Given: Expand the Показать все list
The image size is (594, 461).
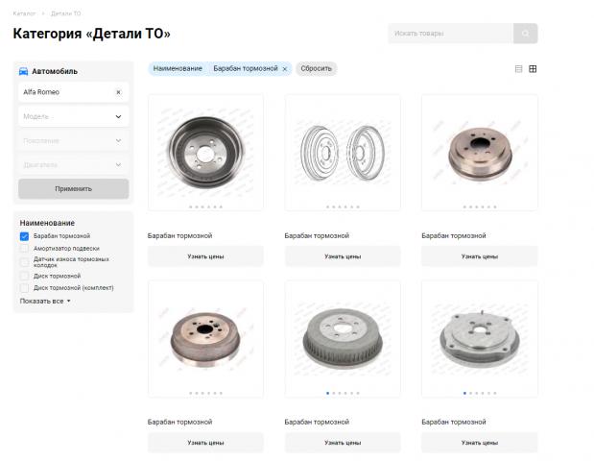Looking at the screenshot, I should coord(45,301).
